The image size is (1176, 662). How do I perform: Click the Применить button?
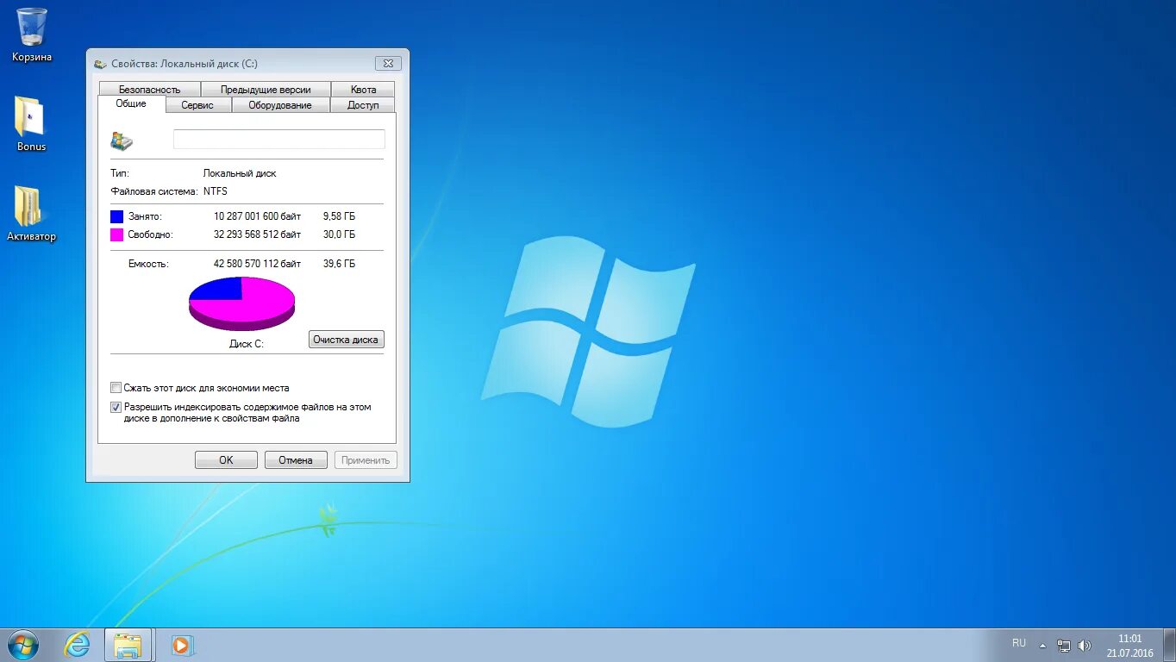click(x=366, y=460)
